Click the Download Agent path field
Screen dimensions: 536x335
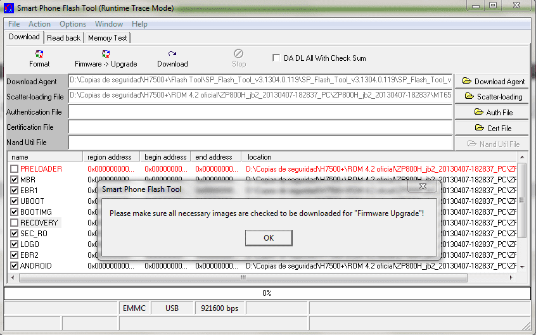(260, 80)
